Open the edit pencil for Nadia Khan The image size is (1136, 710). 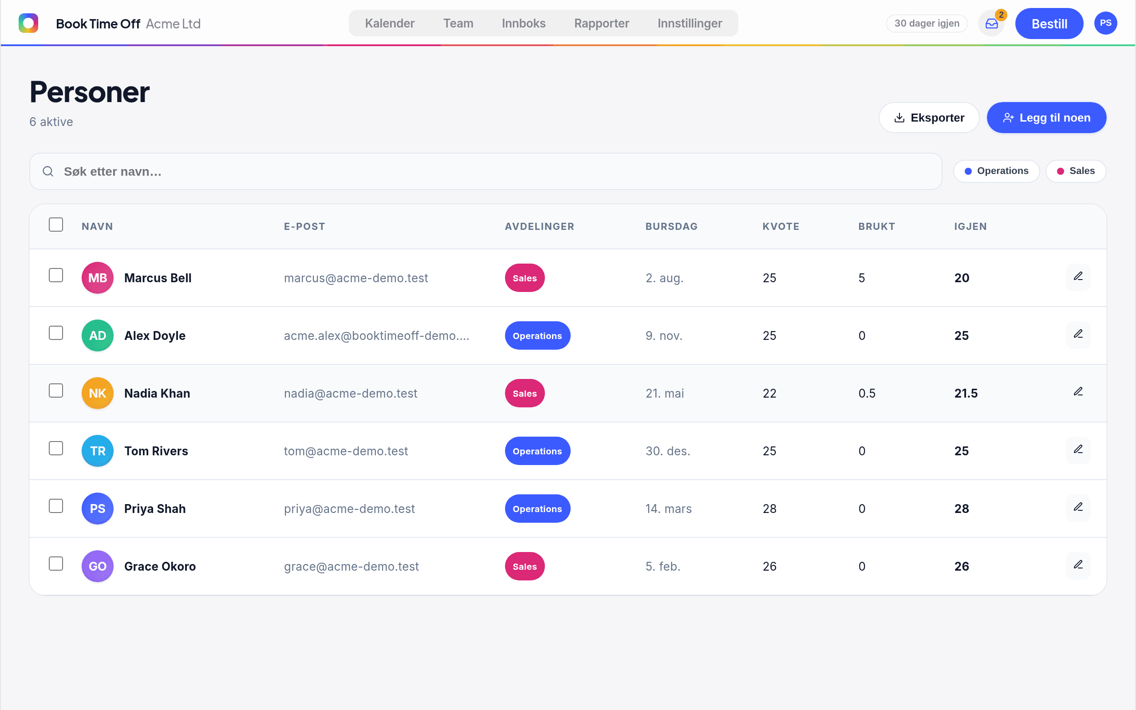tap(1078, 392)
